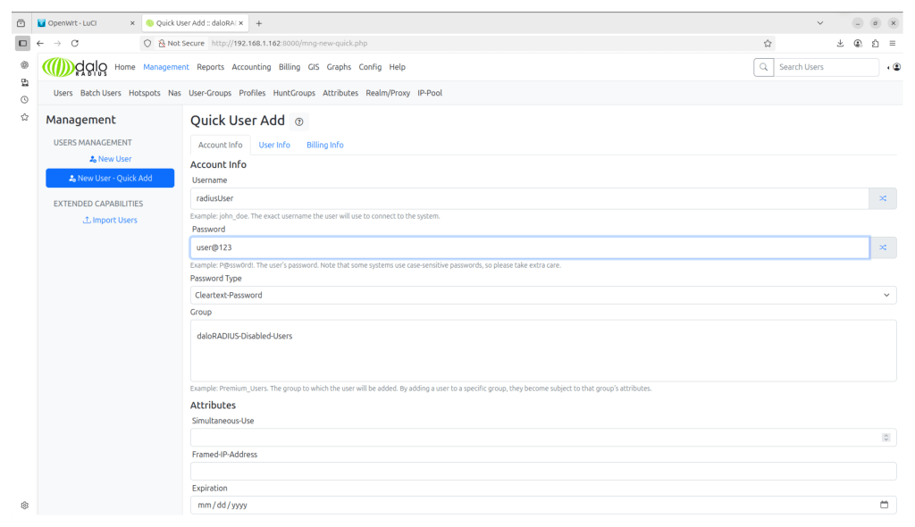Open the Firefox extensions icon

click(x=876, y=43)
